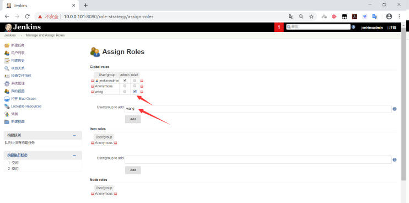Uncheck admin checkbox for jenkinsadmin

(125, 81)
